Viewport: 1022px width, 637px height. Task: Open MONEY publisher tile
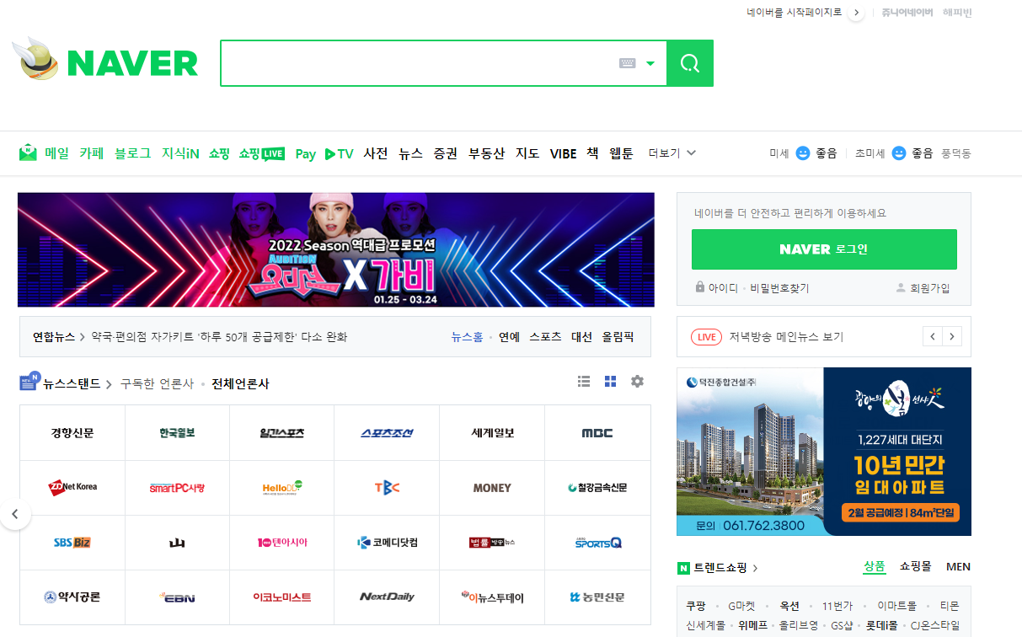point(492,488)
